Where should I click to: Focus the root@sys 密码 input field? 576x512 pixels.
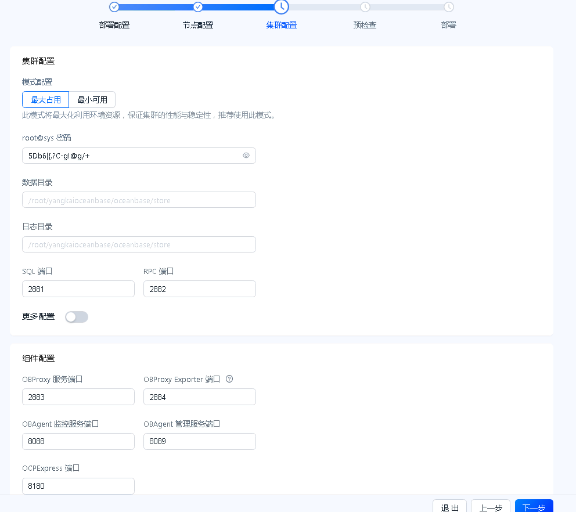pos(139,156)
